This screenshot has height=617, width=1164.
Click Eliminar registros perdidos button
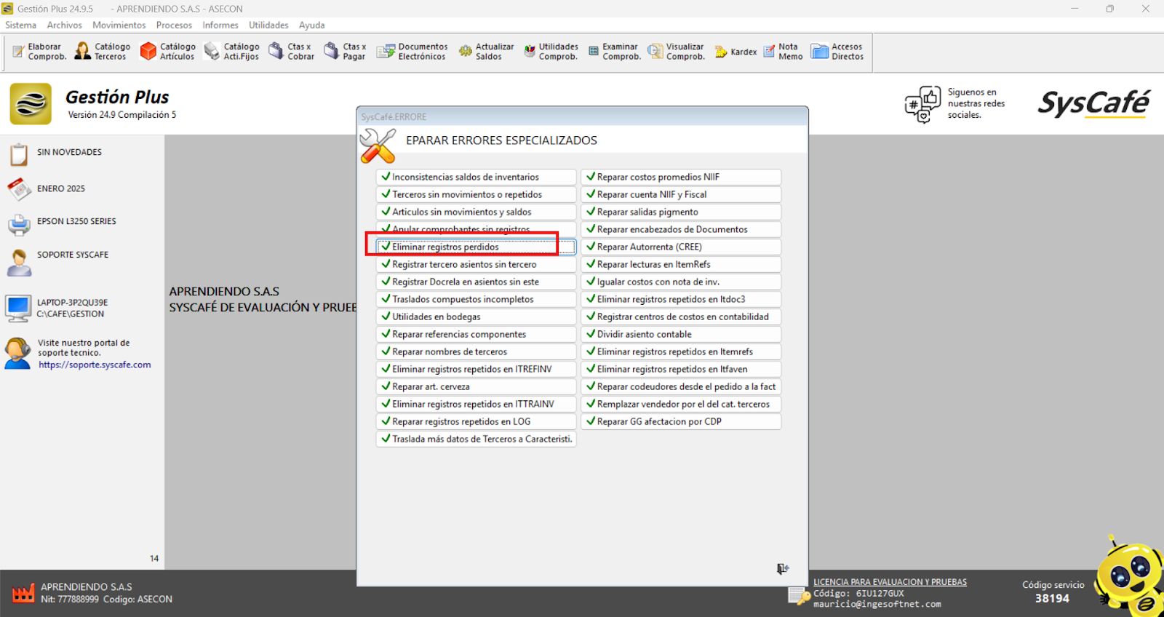(476, 247)
